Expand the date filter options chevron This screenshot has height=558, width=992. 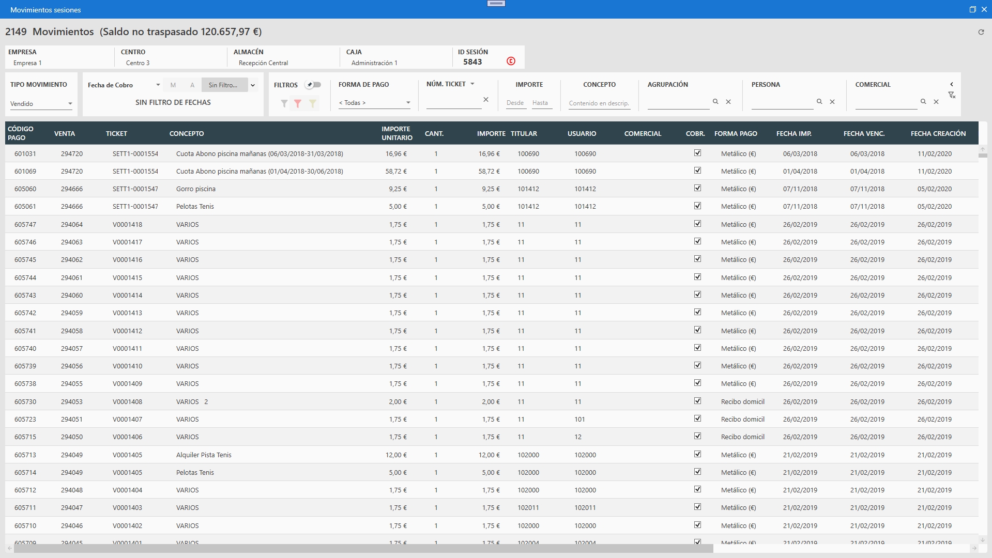click(x=253, y=85)
